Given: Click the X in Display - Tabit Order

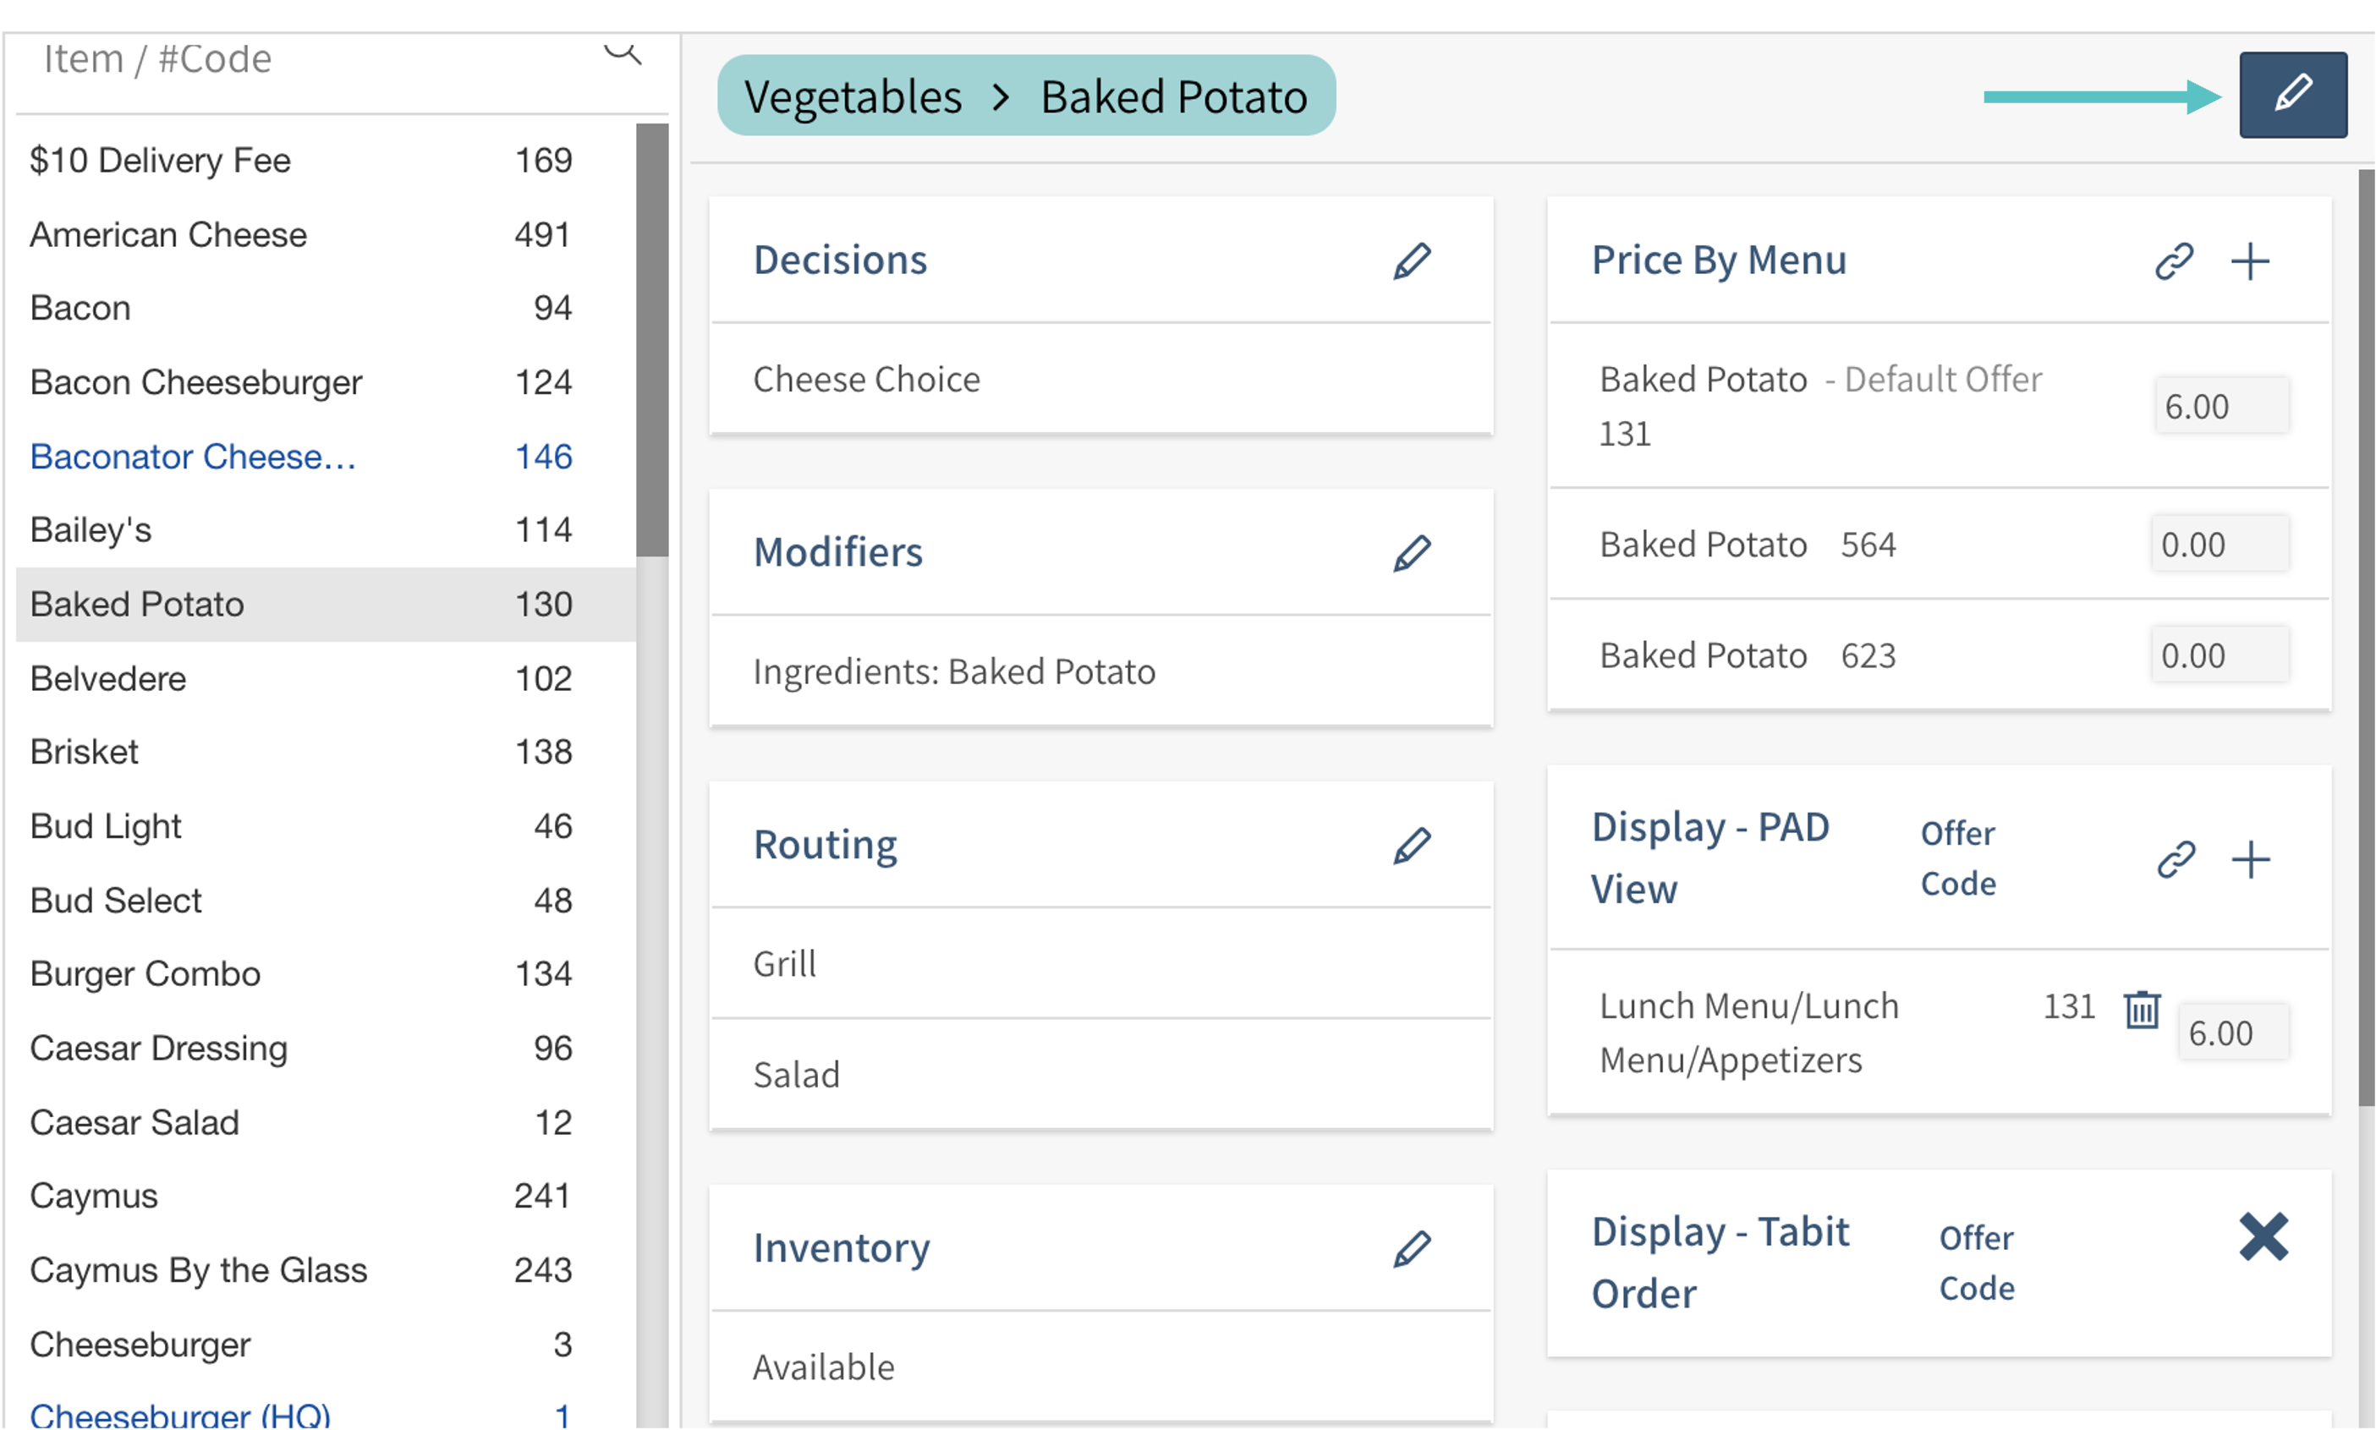Looking at the screenshot, I should click(x=2263, y=1236).
